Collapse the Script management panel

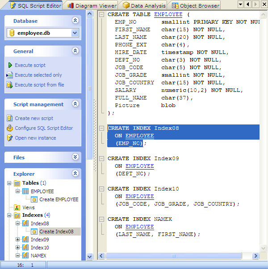(x=75, y=104)
